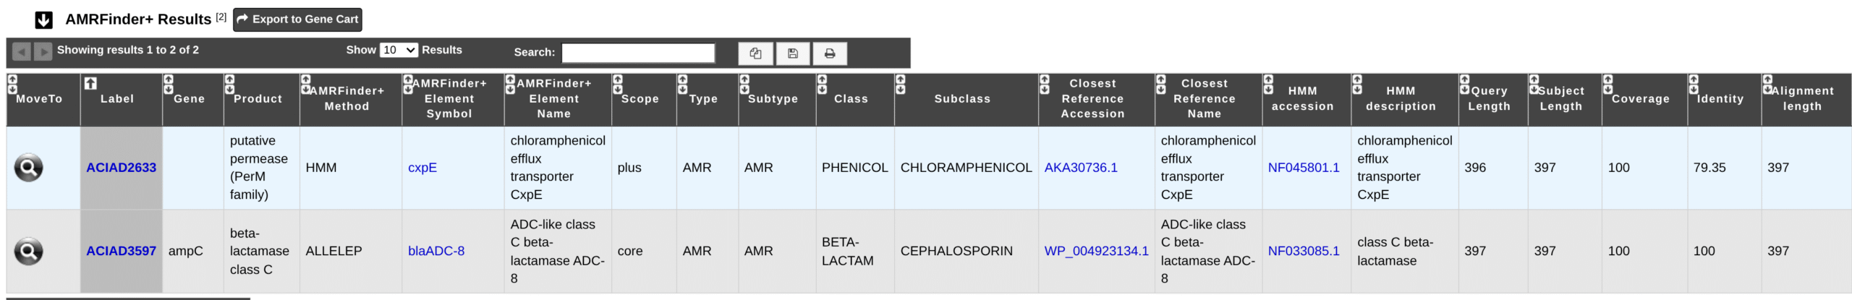The width and height of the screenshot is (1852, 300).
Task: Click Export to Gene Cart button
Action: coord(297,20)
